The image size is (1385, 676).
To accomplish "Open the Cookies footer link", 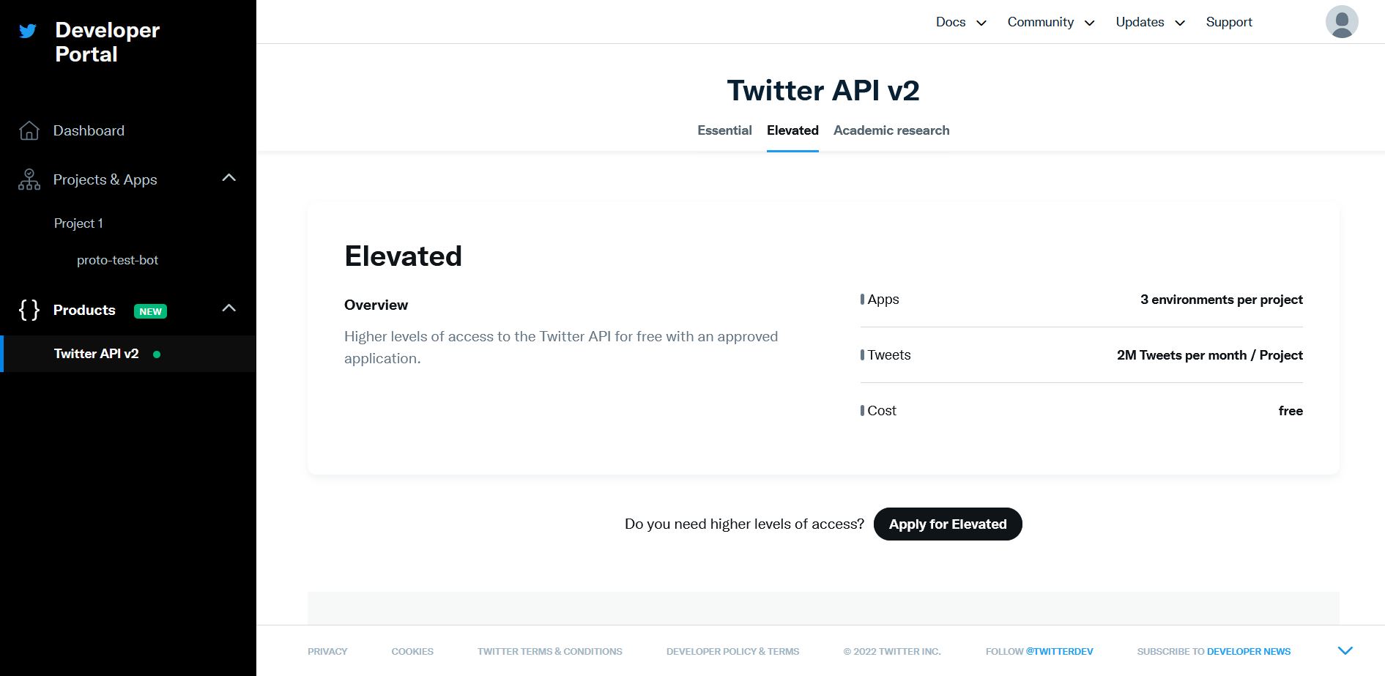I will pos(412,651).
